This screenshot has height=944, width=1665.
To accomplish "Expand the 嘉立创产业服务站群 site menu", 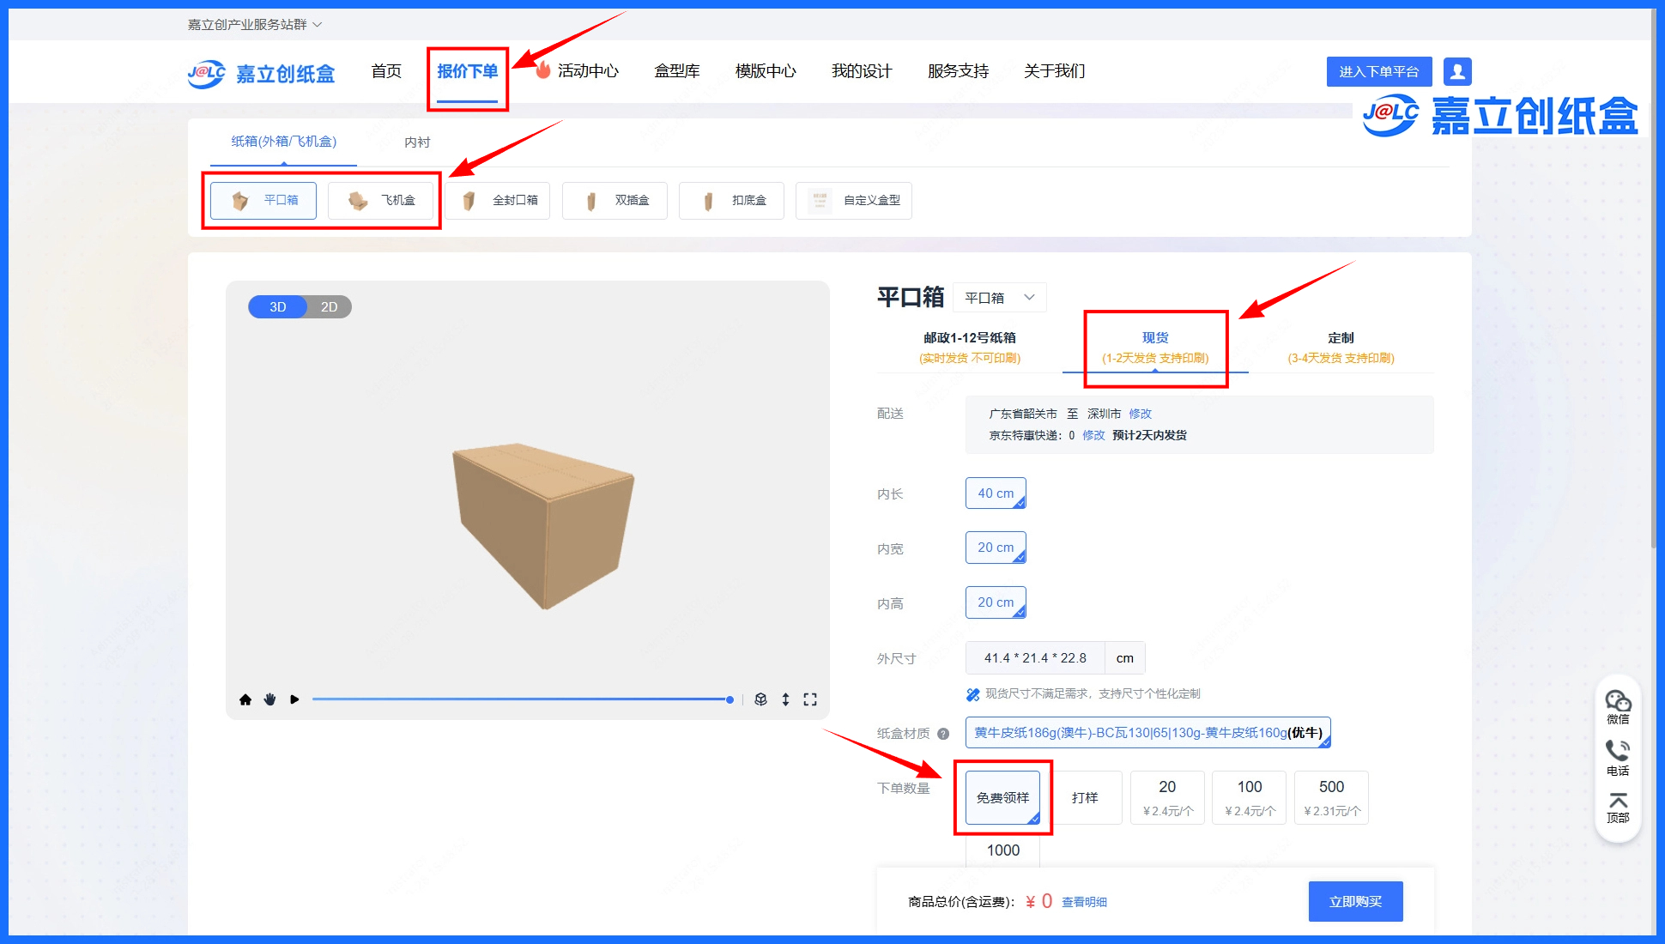I will 253,25.
